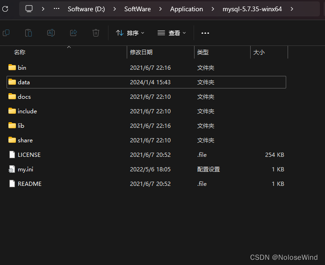Screen dimensions: 325x265
Task: Click the refresh icon
Action: [x=5, y=9]
